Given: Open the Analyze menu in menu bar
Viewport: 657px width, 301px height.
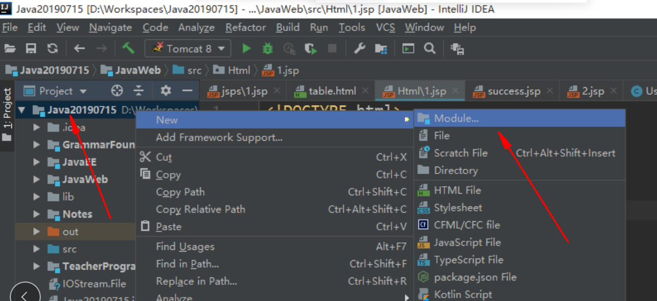Looking at the screenshot, I should [196, 28].
